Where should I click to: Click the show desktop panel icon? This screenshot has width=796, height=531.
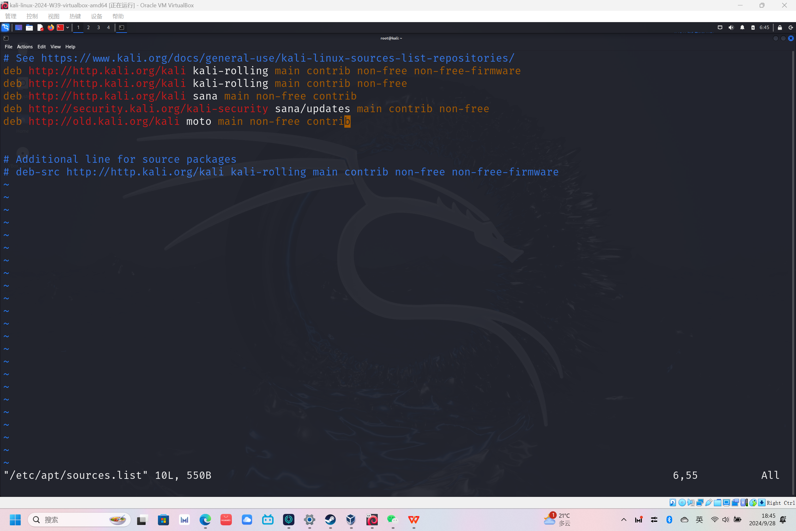[x=19, y=27]
